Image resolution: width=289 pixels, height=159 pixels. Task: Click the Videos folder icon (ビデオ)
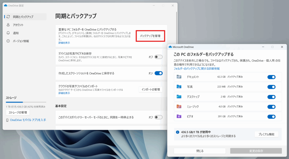(x=179, y=116)
